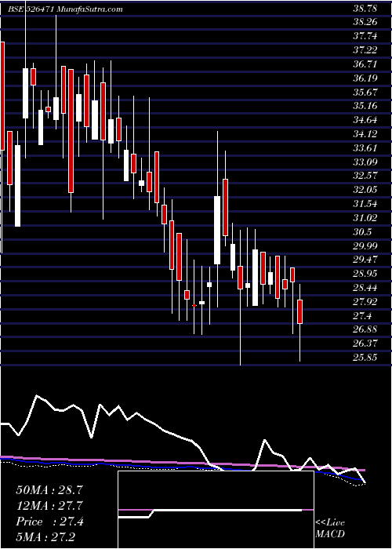Click the 38.26 price axis label
Viewport: 392px width, 549px height.
pyautogui.click(x=365, y=22)
